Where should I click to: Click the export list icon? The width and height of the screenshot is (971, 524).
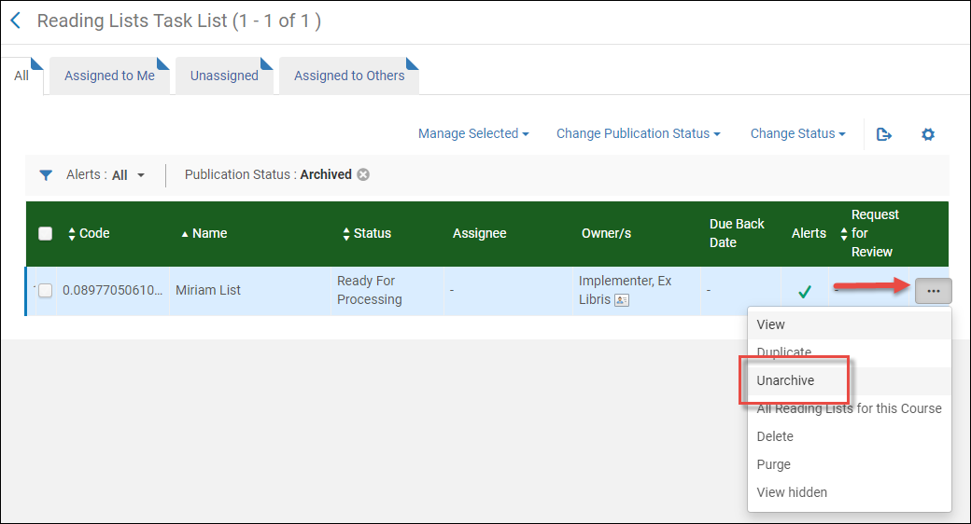click(x=883, y=134)
